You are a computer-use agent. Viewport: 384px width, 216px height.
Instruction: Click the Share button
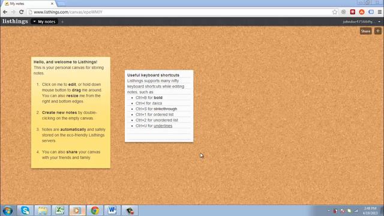click(365, 31)
